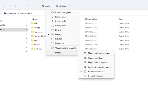148x98 pixels.
Task: Select Elenco list view
Action: tap(62, 30)
